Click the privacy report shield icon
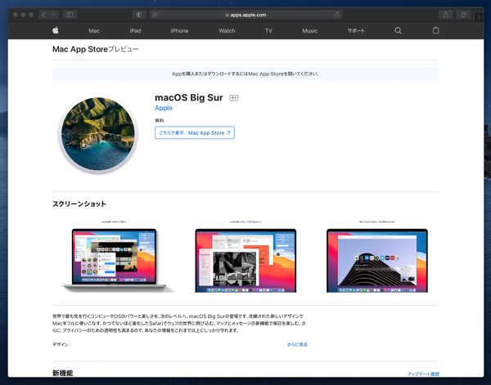The width and height of the screenshot is (491, 385). coord(139,15)
